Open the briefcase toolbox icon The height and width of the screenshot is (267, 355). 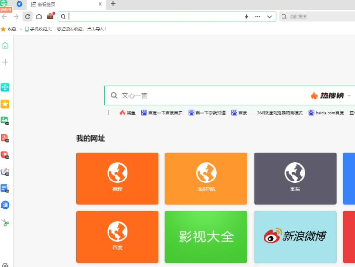tap(51, 16)
